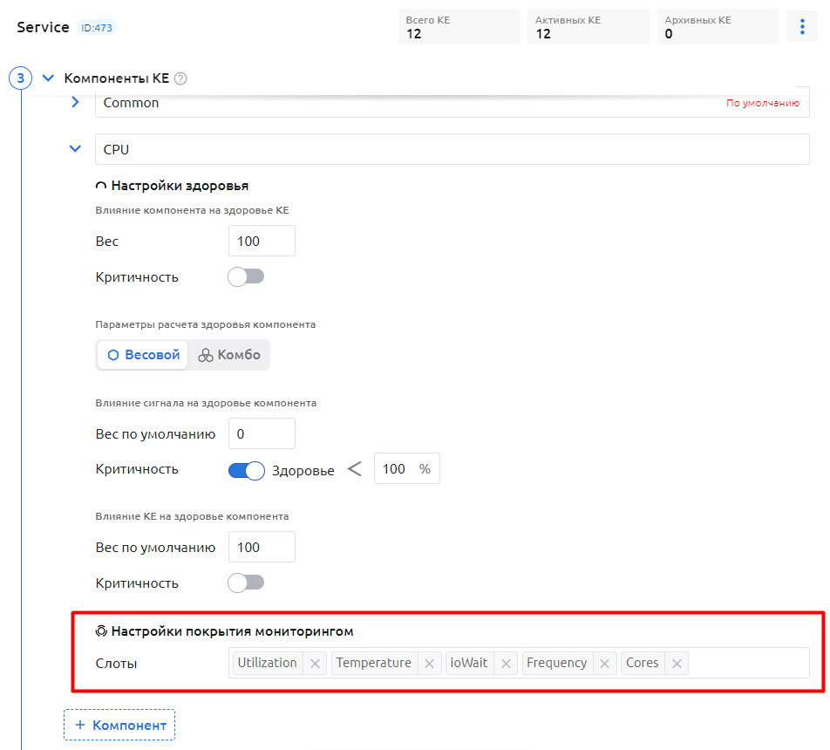This screenshot has width=830, height=750.
Task: Collapse the CPU component
Action: pyautogui.click(x=75, y=149)
